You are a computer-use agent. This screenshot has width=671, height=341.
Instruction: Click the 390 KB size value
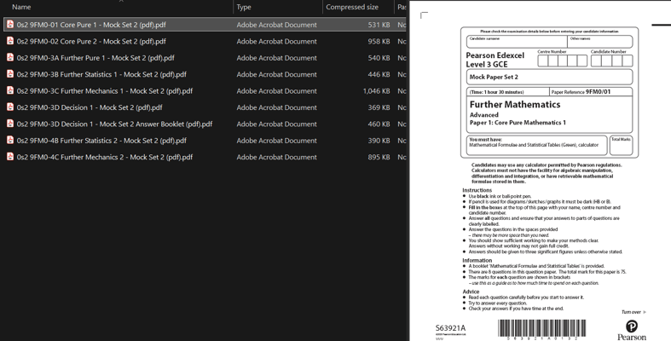point(379,141)
